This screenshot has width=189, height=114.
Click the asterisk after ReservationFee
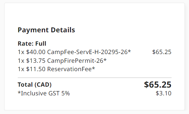pyautogui.click(x=93, y=68)
